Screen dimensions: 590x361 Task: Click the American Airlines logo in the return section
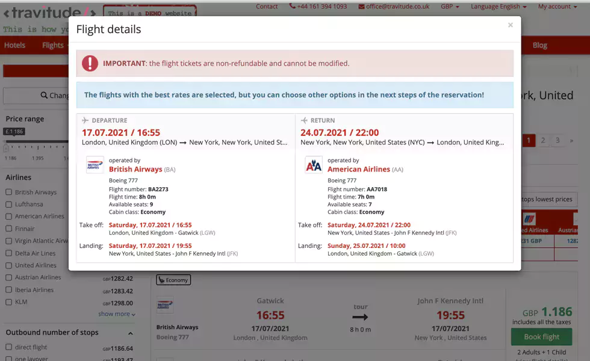pyautogui.click(x=313, y=164)
